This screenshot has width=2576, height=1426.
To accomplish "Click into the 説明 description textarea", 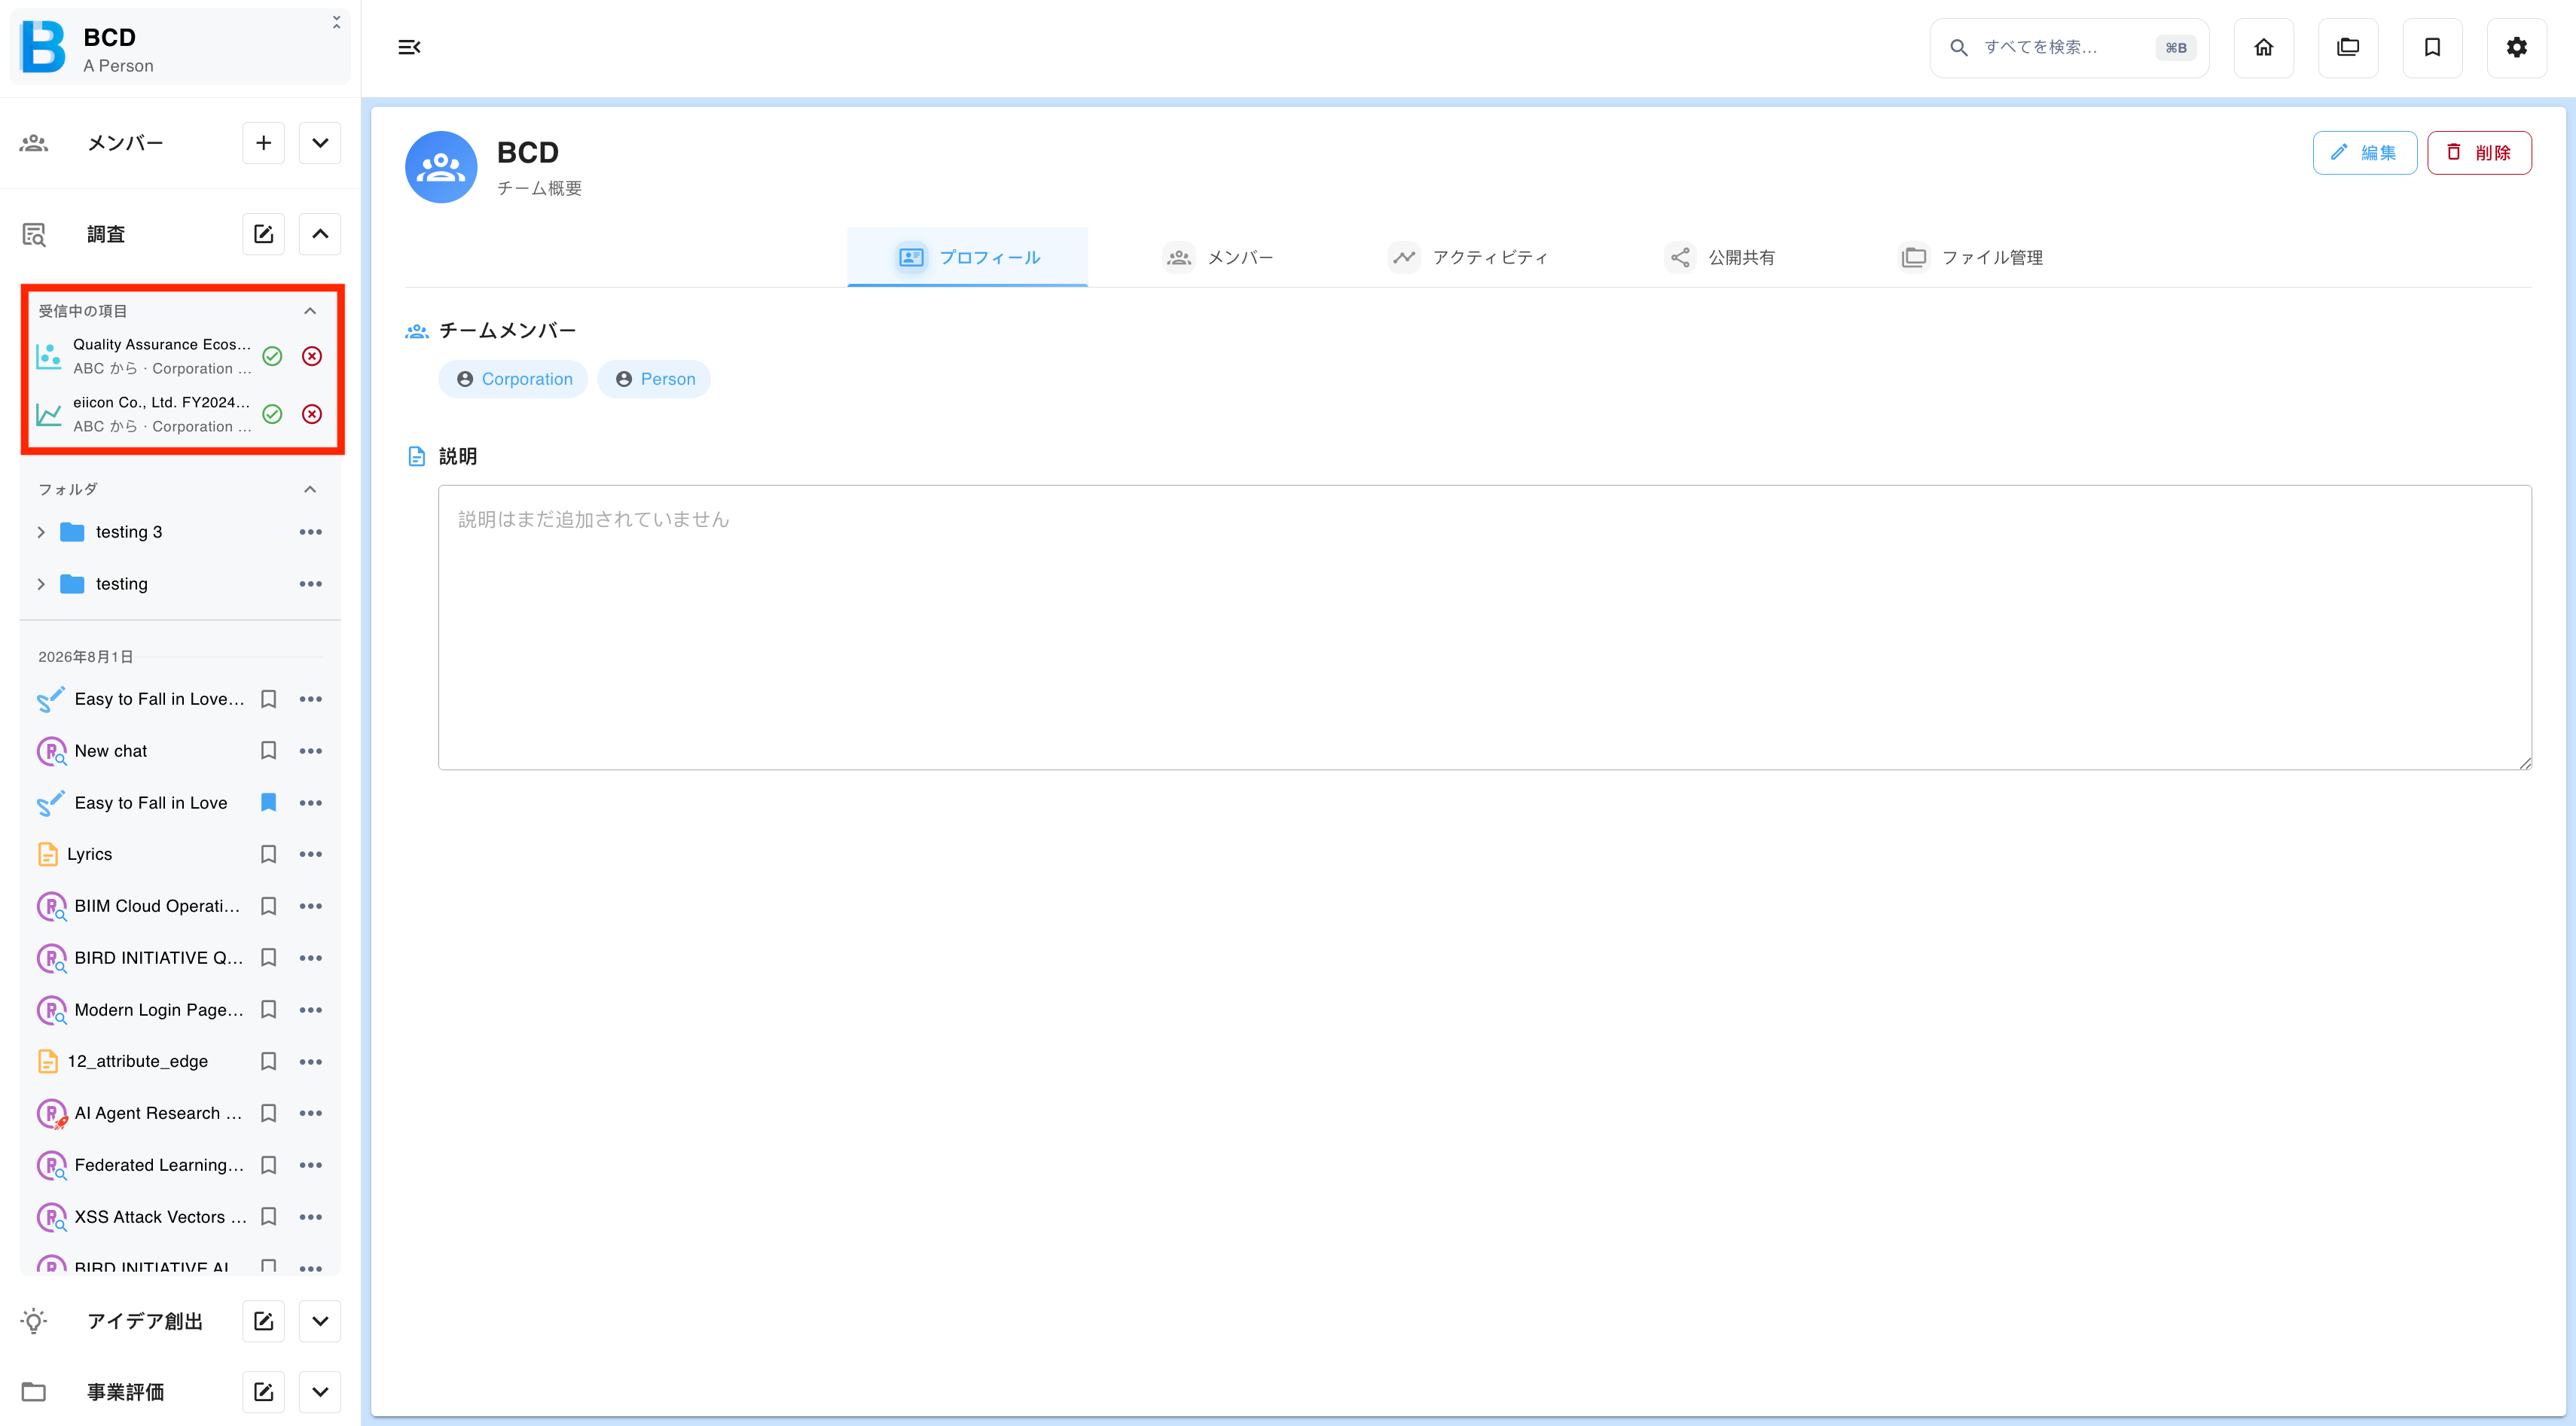I will (x=1484, y=628).
